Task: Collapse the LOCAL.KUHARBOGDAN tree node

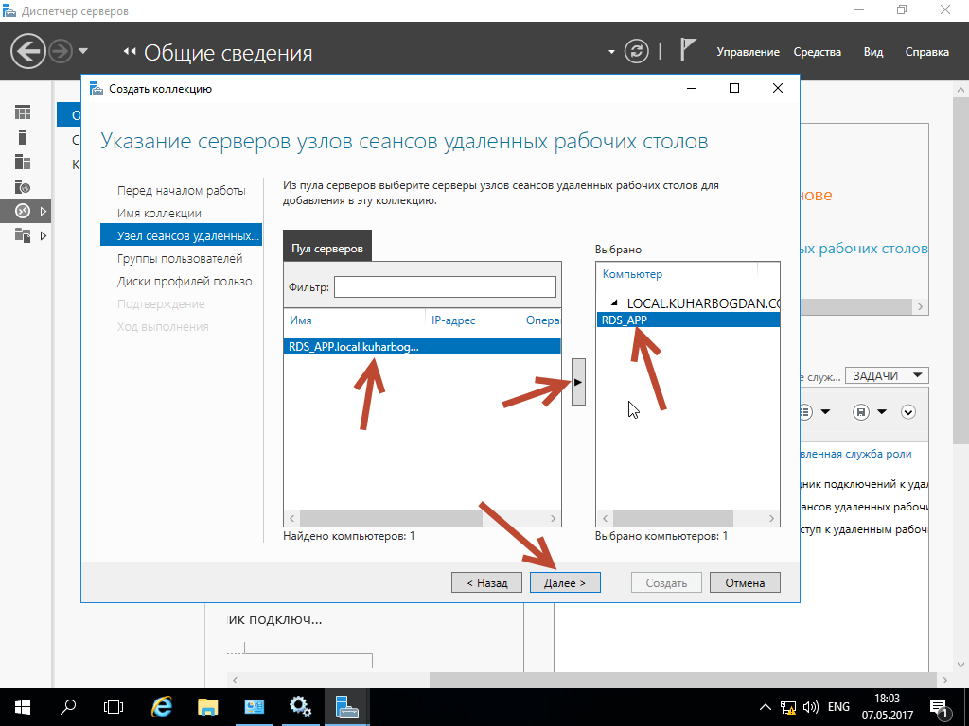Action: click(613, 302)
